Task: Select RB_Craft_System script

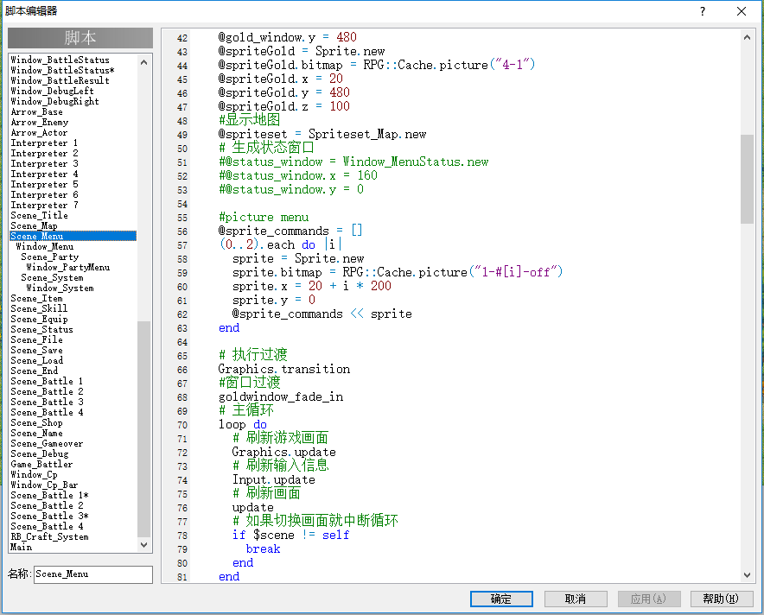Action: [x=49, y=536]
